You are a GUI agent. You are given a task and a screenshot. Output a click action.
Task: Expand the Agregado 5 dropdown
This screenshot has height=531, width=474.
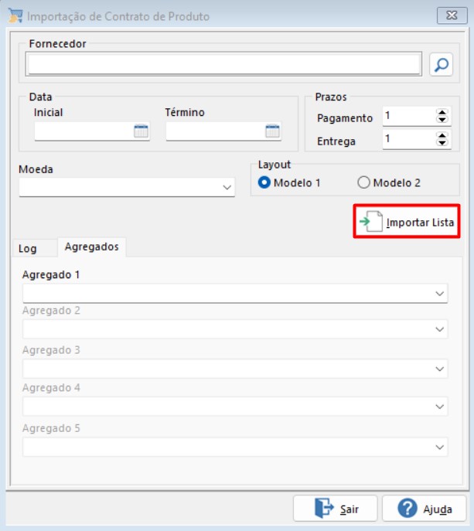click(x=439, y=447)
